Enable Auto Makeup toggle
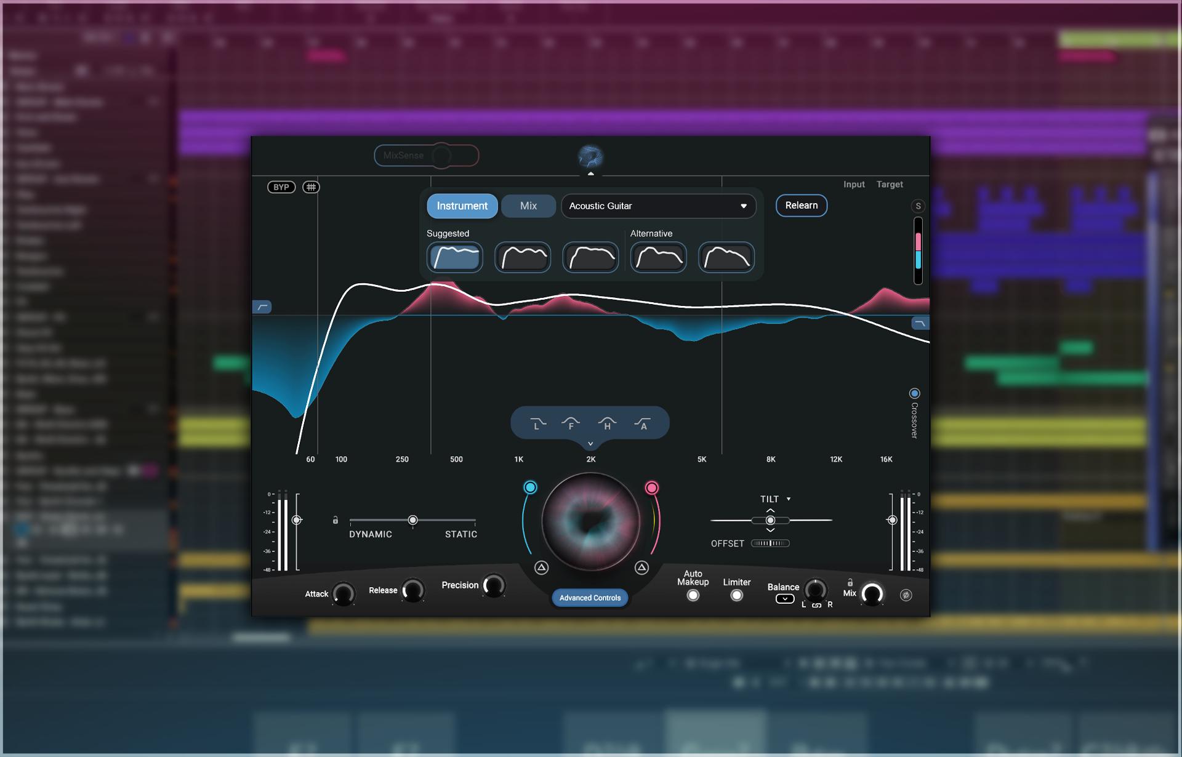Image resolution: width=1182 pixels, height=757 pixels. tap(693, 595)
